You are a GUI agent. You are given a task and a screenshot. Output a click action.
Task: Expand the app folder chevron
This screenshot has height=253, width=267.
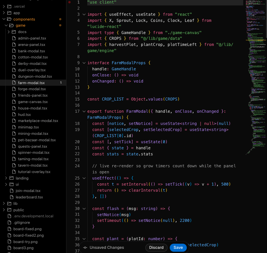[x=4, y=13]
